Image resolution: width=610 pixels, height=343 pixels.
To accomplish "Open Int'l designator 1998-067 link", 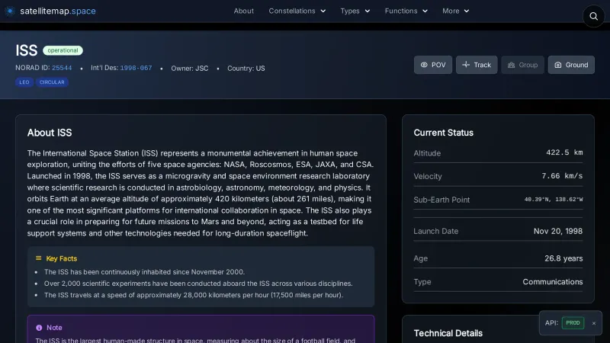I will (136, 69).
